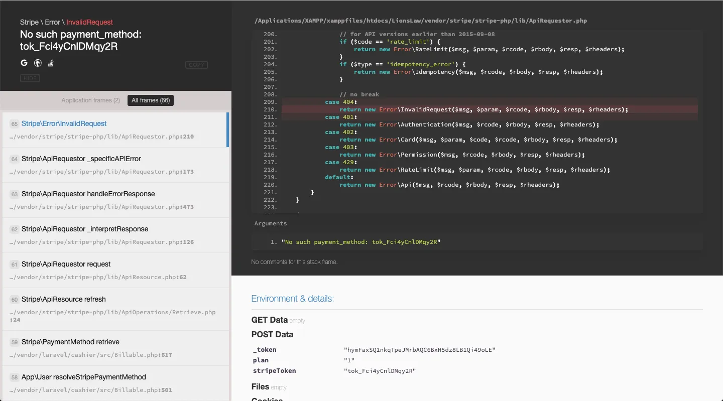723x401 pixels.
Task: Click Billable.php:617 path in frame 59
Action: 91,355
